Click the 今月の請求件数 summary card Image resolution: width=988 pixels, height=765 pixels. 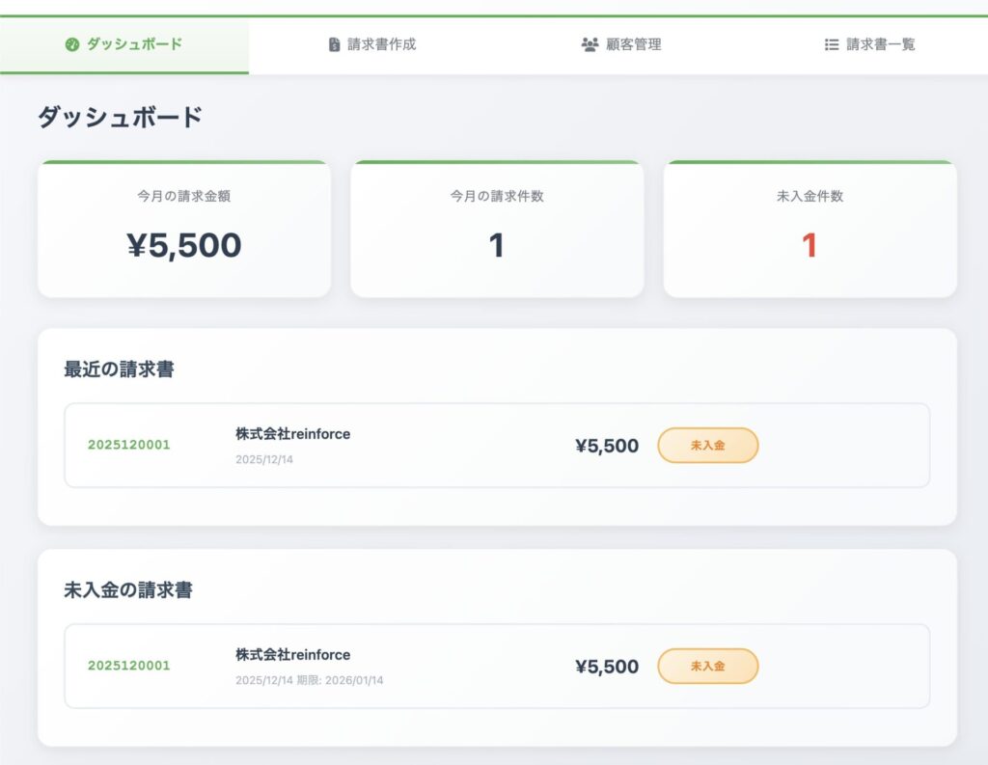pyautogui.click(x=497, y=230)
